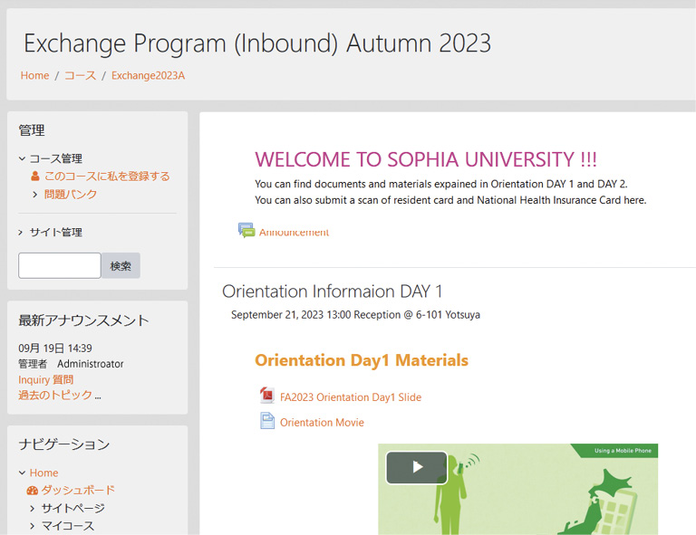This screenshot has width=696, height=535.
Task: Open the Orientation Movie link
Action: coord(322,423)
